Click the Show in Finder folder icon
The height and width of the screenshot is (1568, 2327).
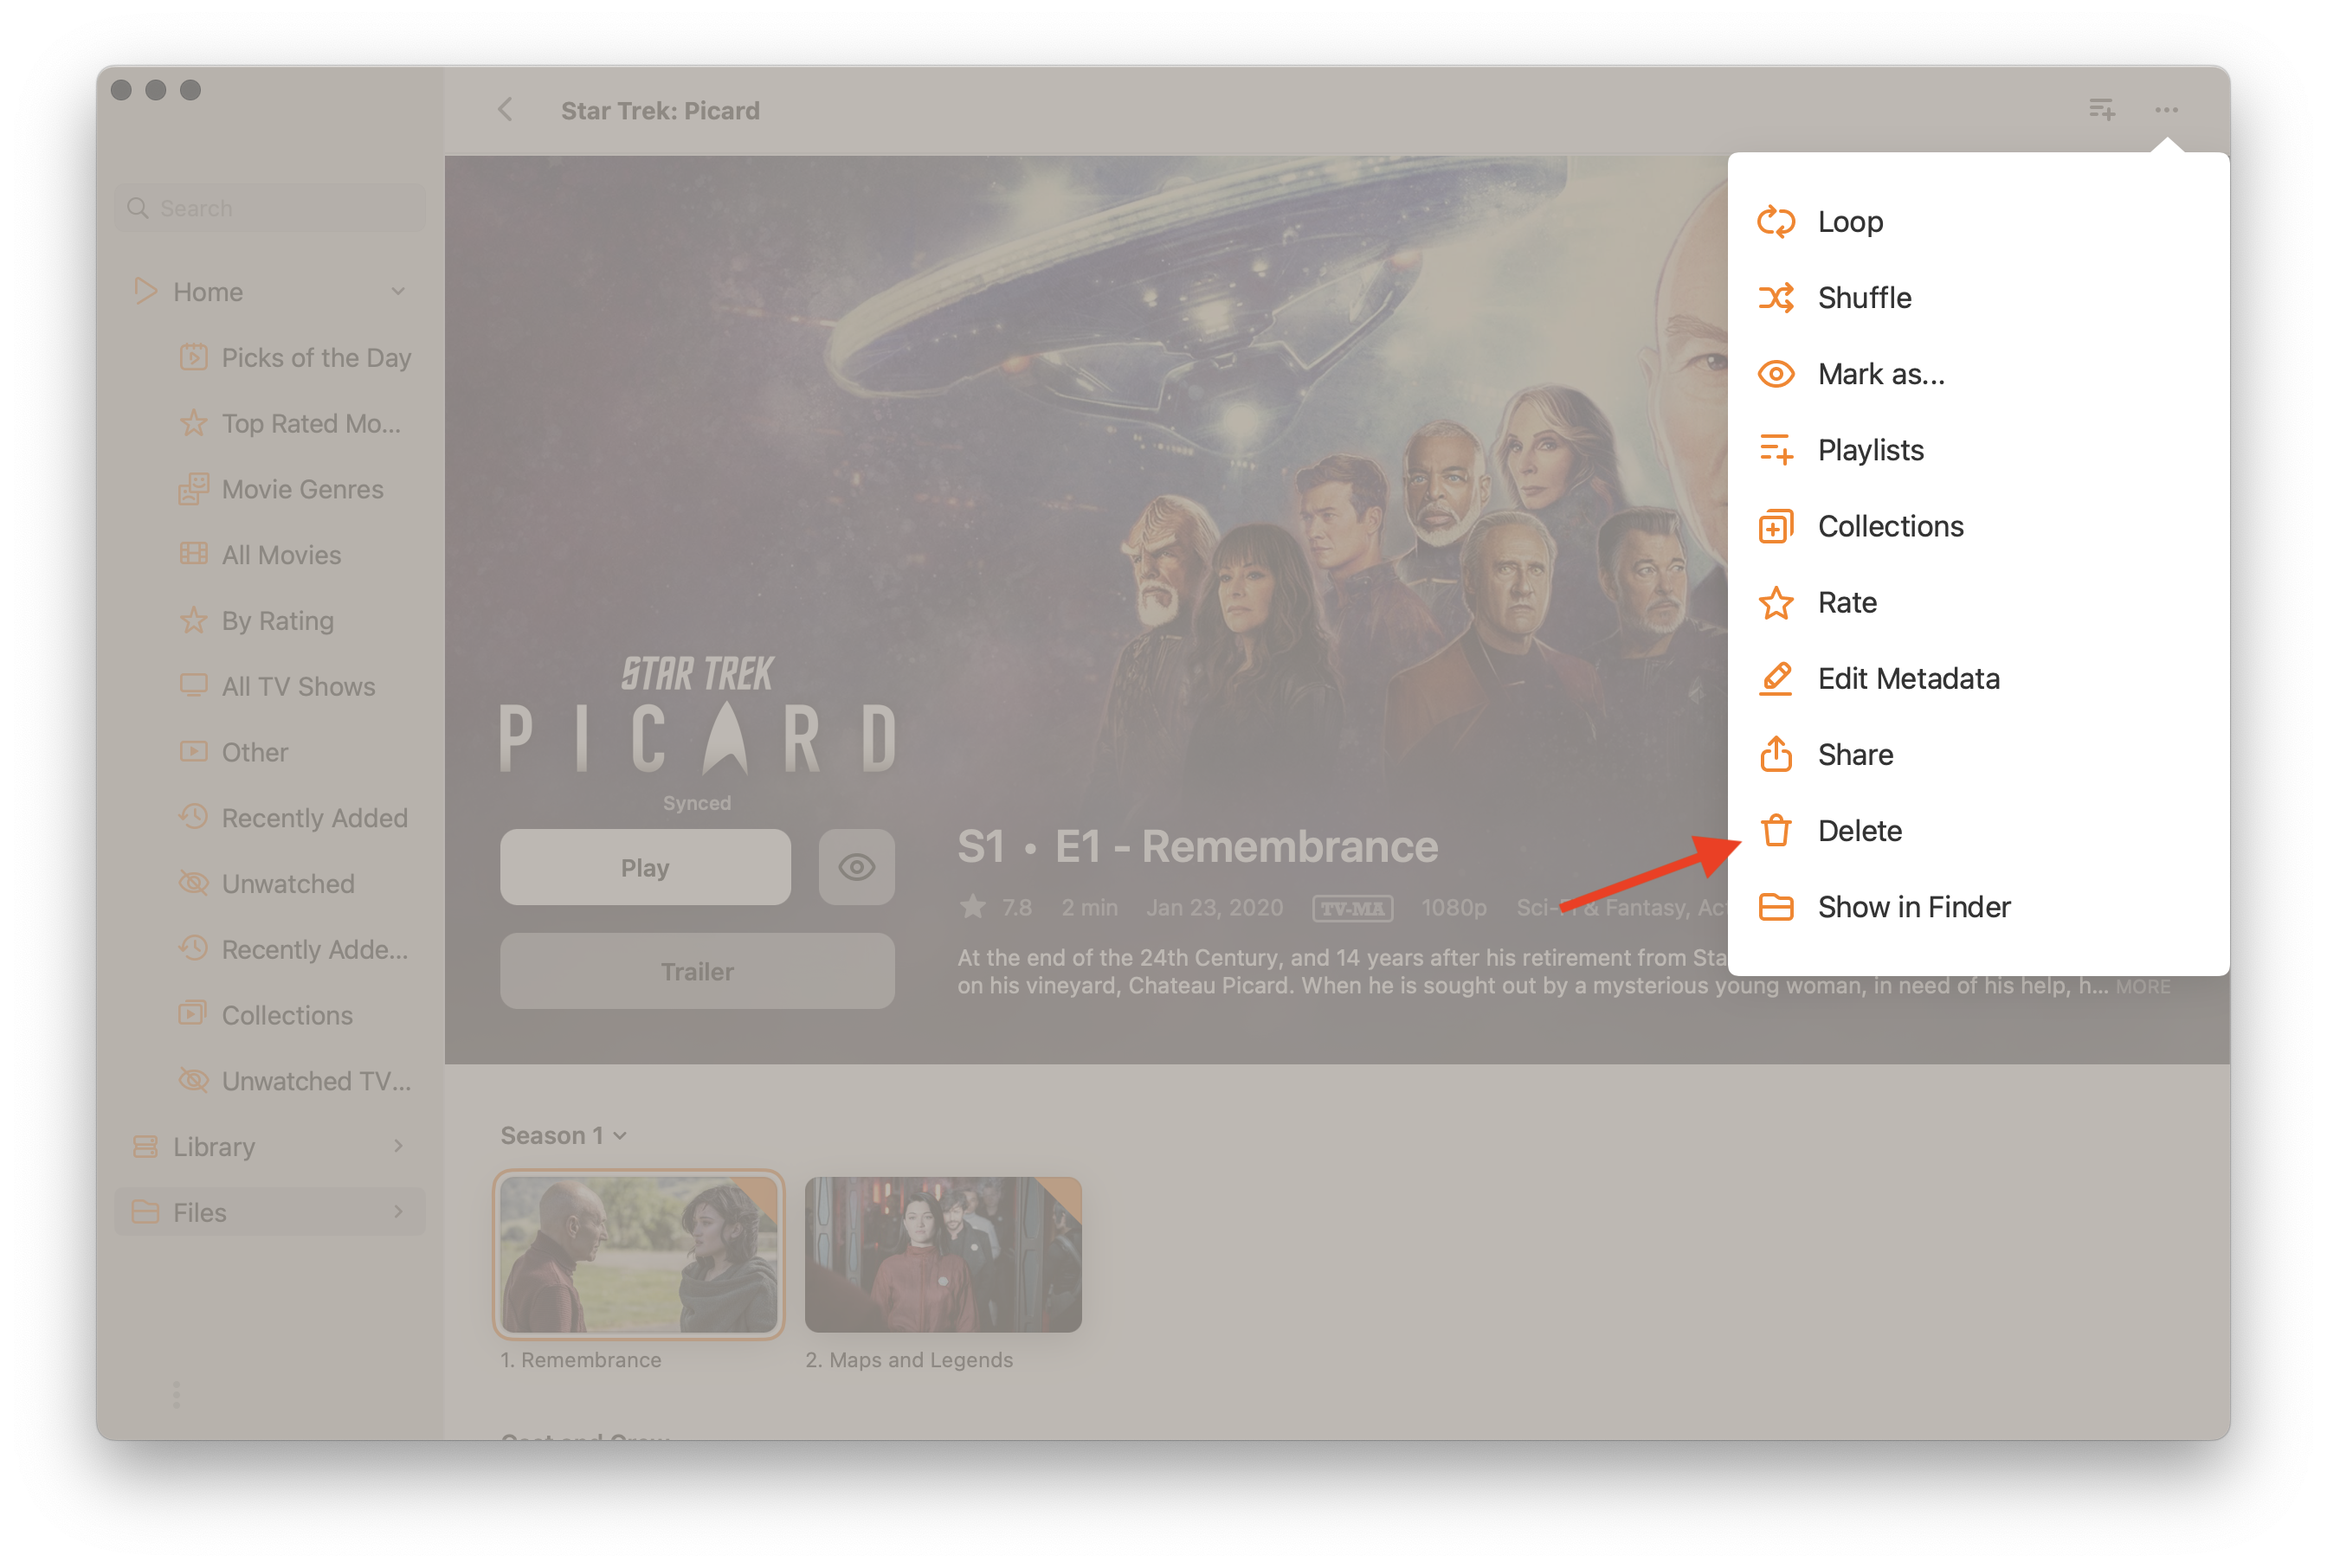[1776, 907]
